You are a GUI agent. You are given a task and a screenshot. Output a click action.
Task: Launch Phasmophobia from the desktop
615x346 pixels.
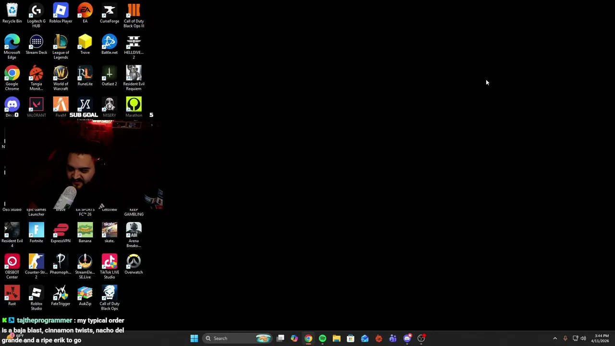tap(61, 264)
